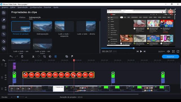Open the filters magic wand panel

click(4, 20)
